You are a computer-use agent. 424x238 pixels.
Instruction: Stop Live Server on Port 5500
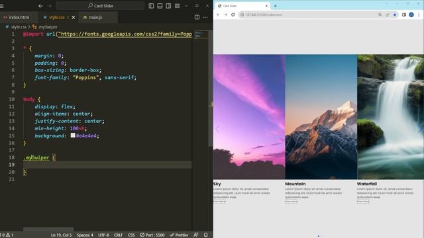click(x=152, y=235)
